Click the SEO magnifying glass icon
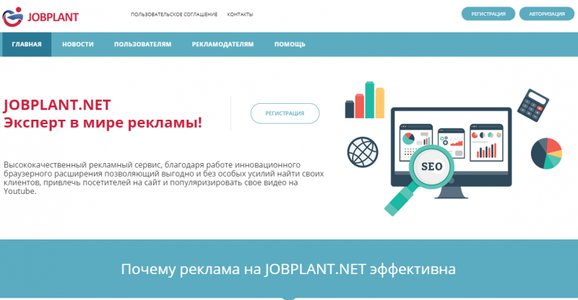 420,179
